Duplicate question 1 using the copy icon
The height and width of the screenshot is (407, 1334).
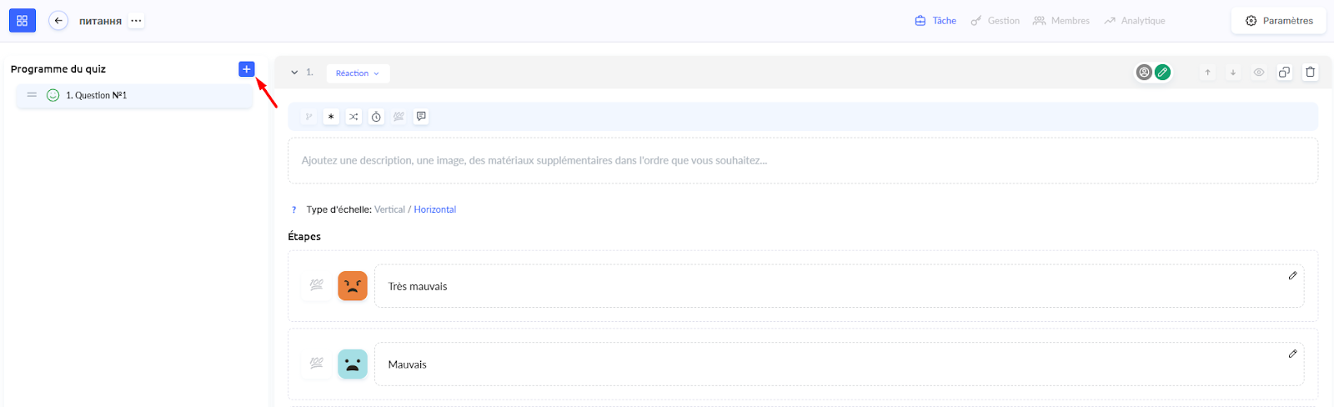point(1284,73)
